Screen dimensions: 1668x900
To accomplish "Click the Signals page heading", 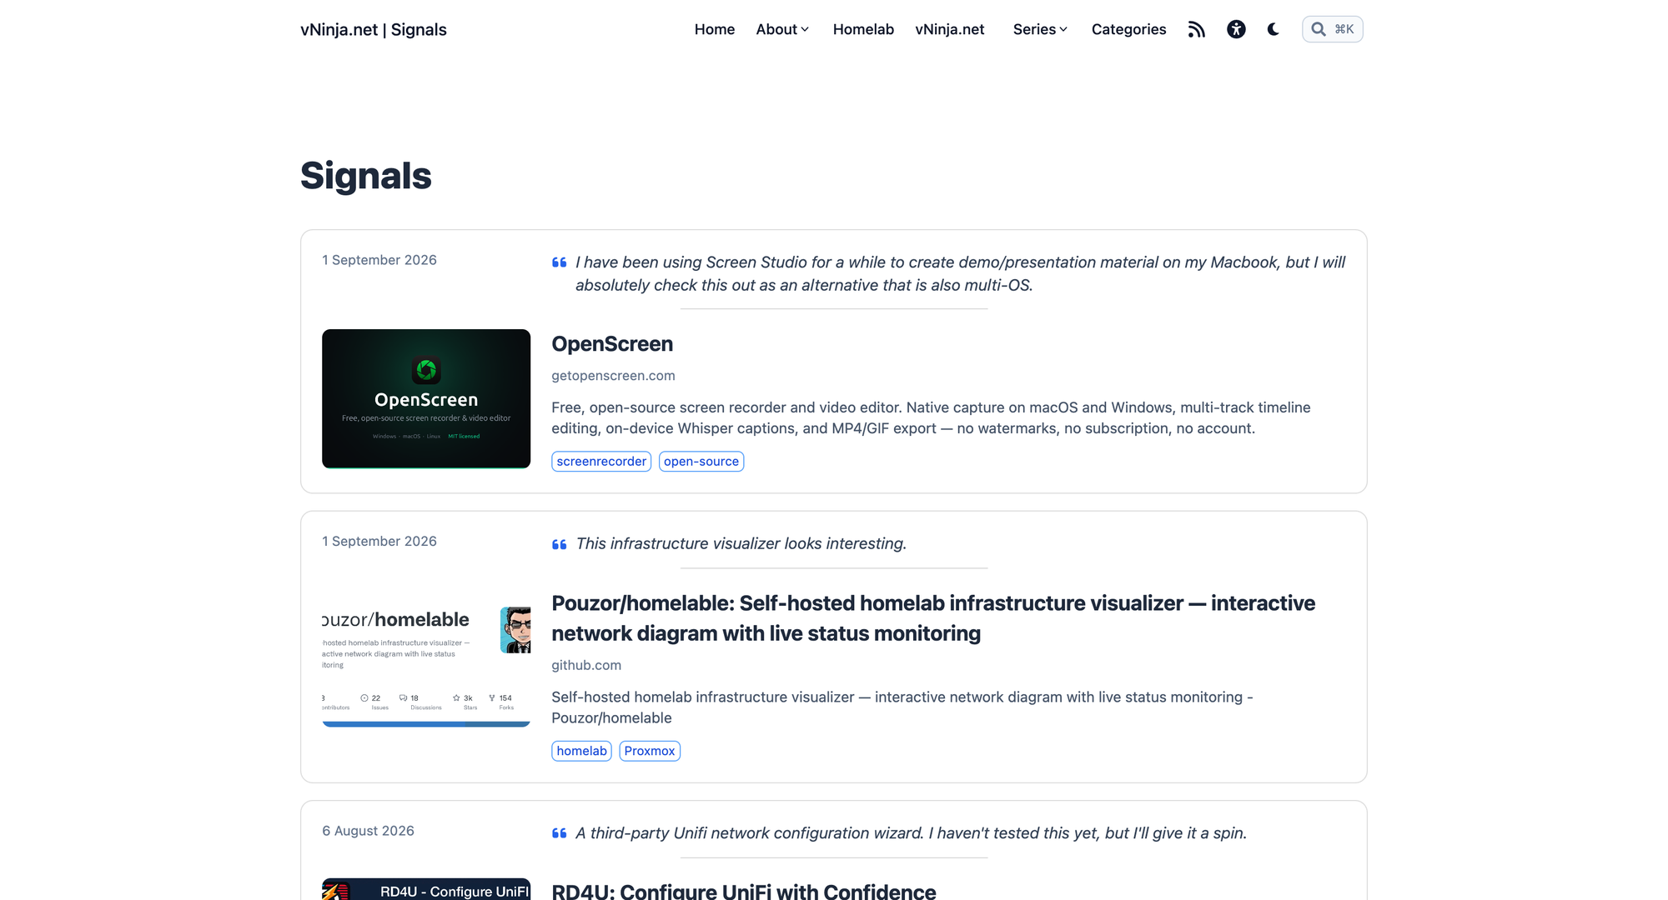I will point(366,176).
